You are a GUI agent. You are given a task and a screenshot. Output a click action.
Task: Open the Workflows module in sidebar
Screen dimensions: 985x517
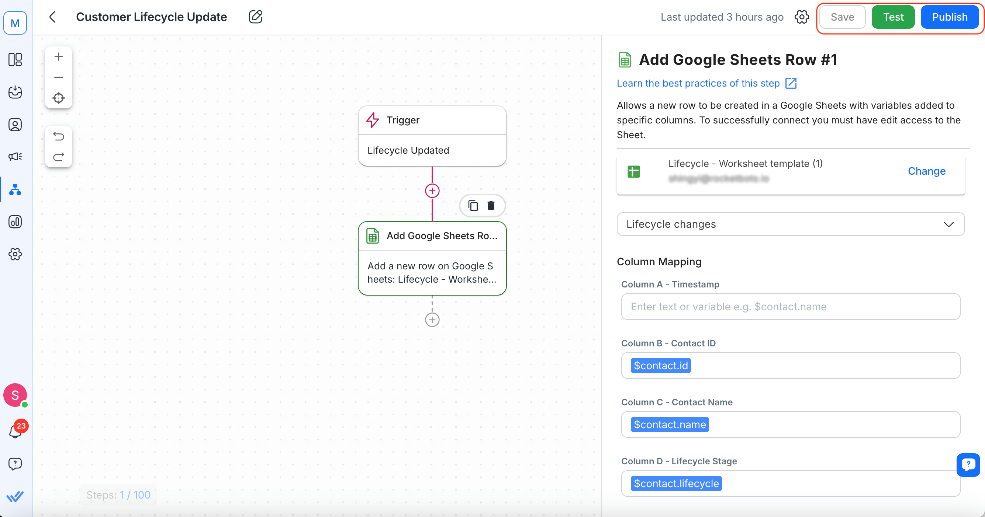point(15,189)
